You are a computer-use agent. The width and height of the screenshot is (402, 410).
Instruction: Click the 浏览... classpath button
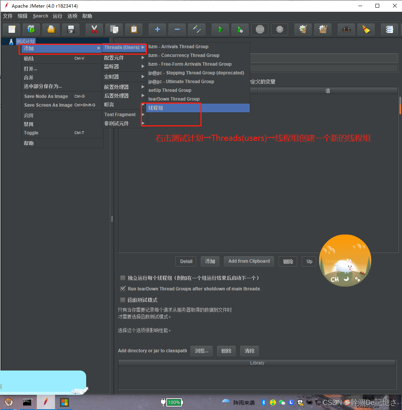tap(202, 351)
